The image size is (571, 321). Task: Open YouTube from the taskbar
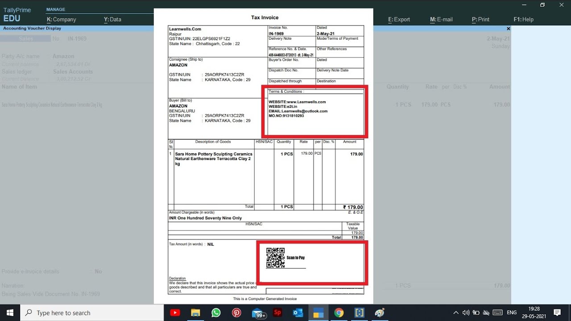coord(175,313)
